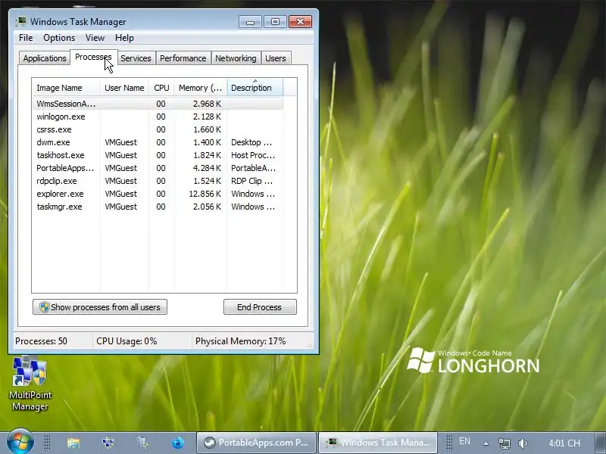Sort by Memory column header
Screen dimensions: 606x454
[x=200, y=88]
